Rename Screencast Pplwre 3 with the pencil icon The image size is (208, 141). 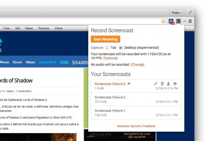coord(156,84)
